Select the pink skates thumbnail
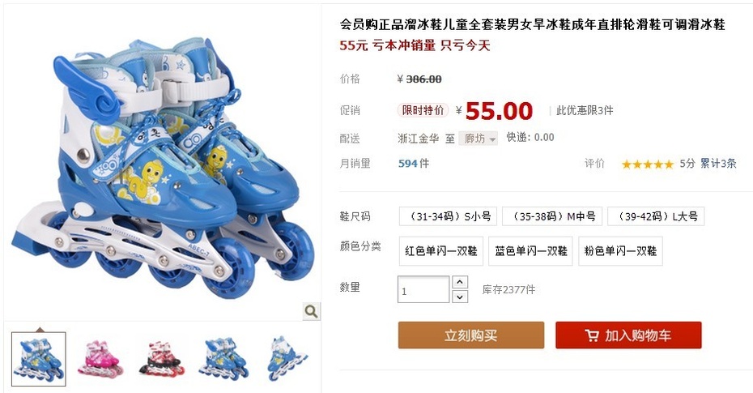The width and height of the screenshot is (753, 393). click(x=100, y=358)
